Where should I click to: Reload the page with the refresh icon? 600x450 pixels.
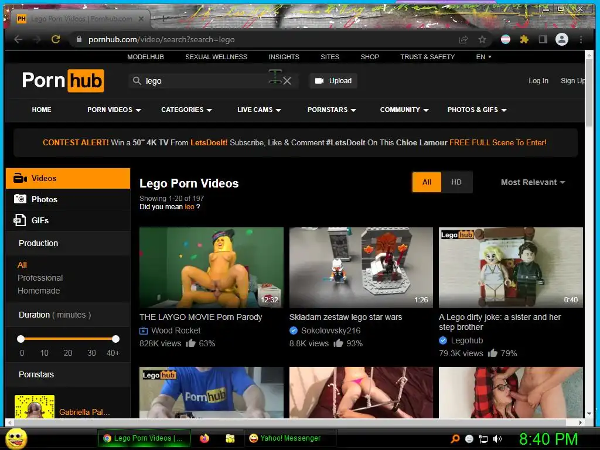click(56, 39)
